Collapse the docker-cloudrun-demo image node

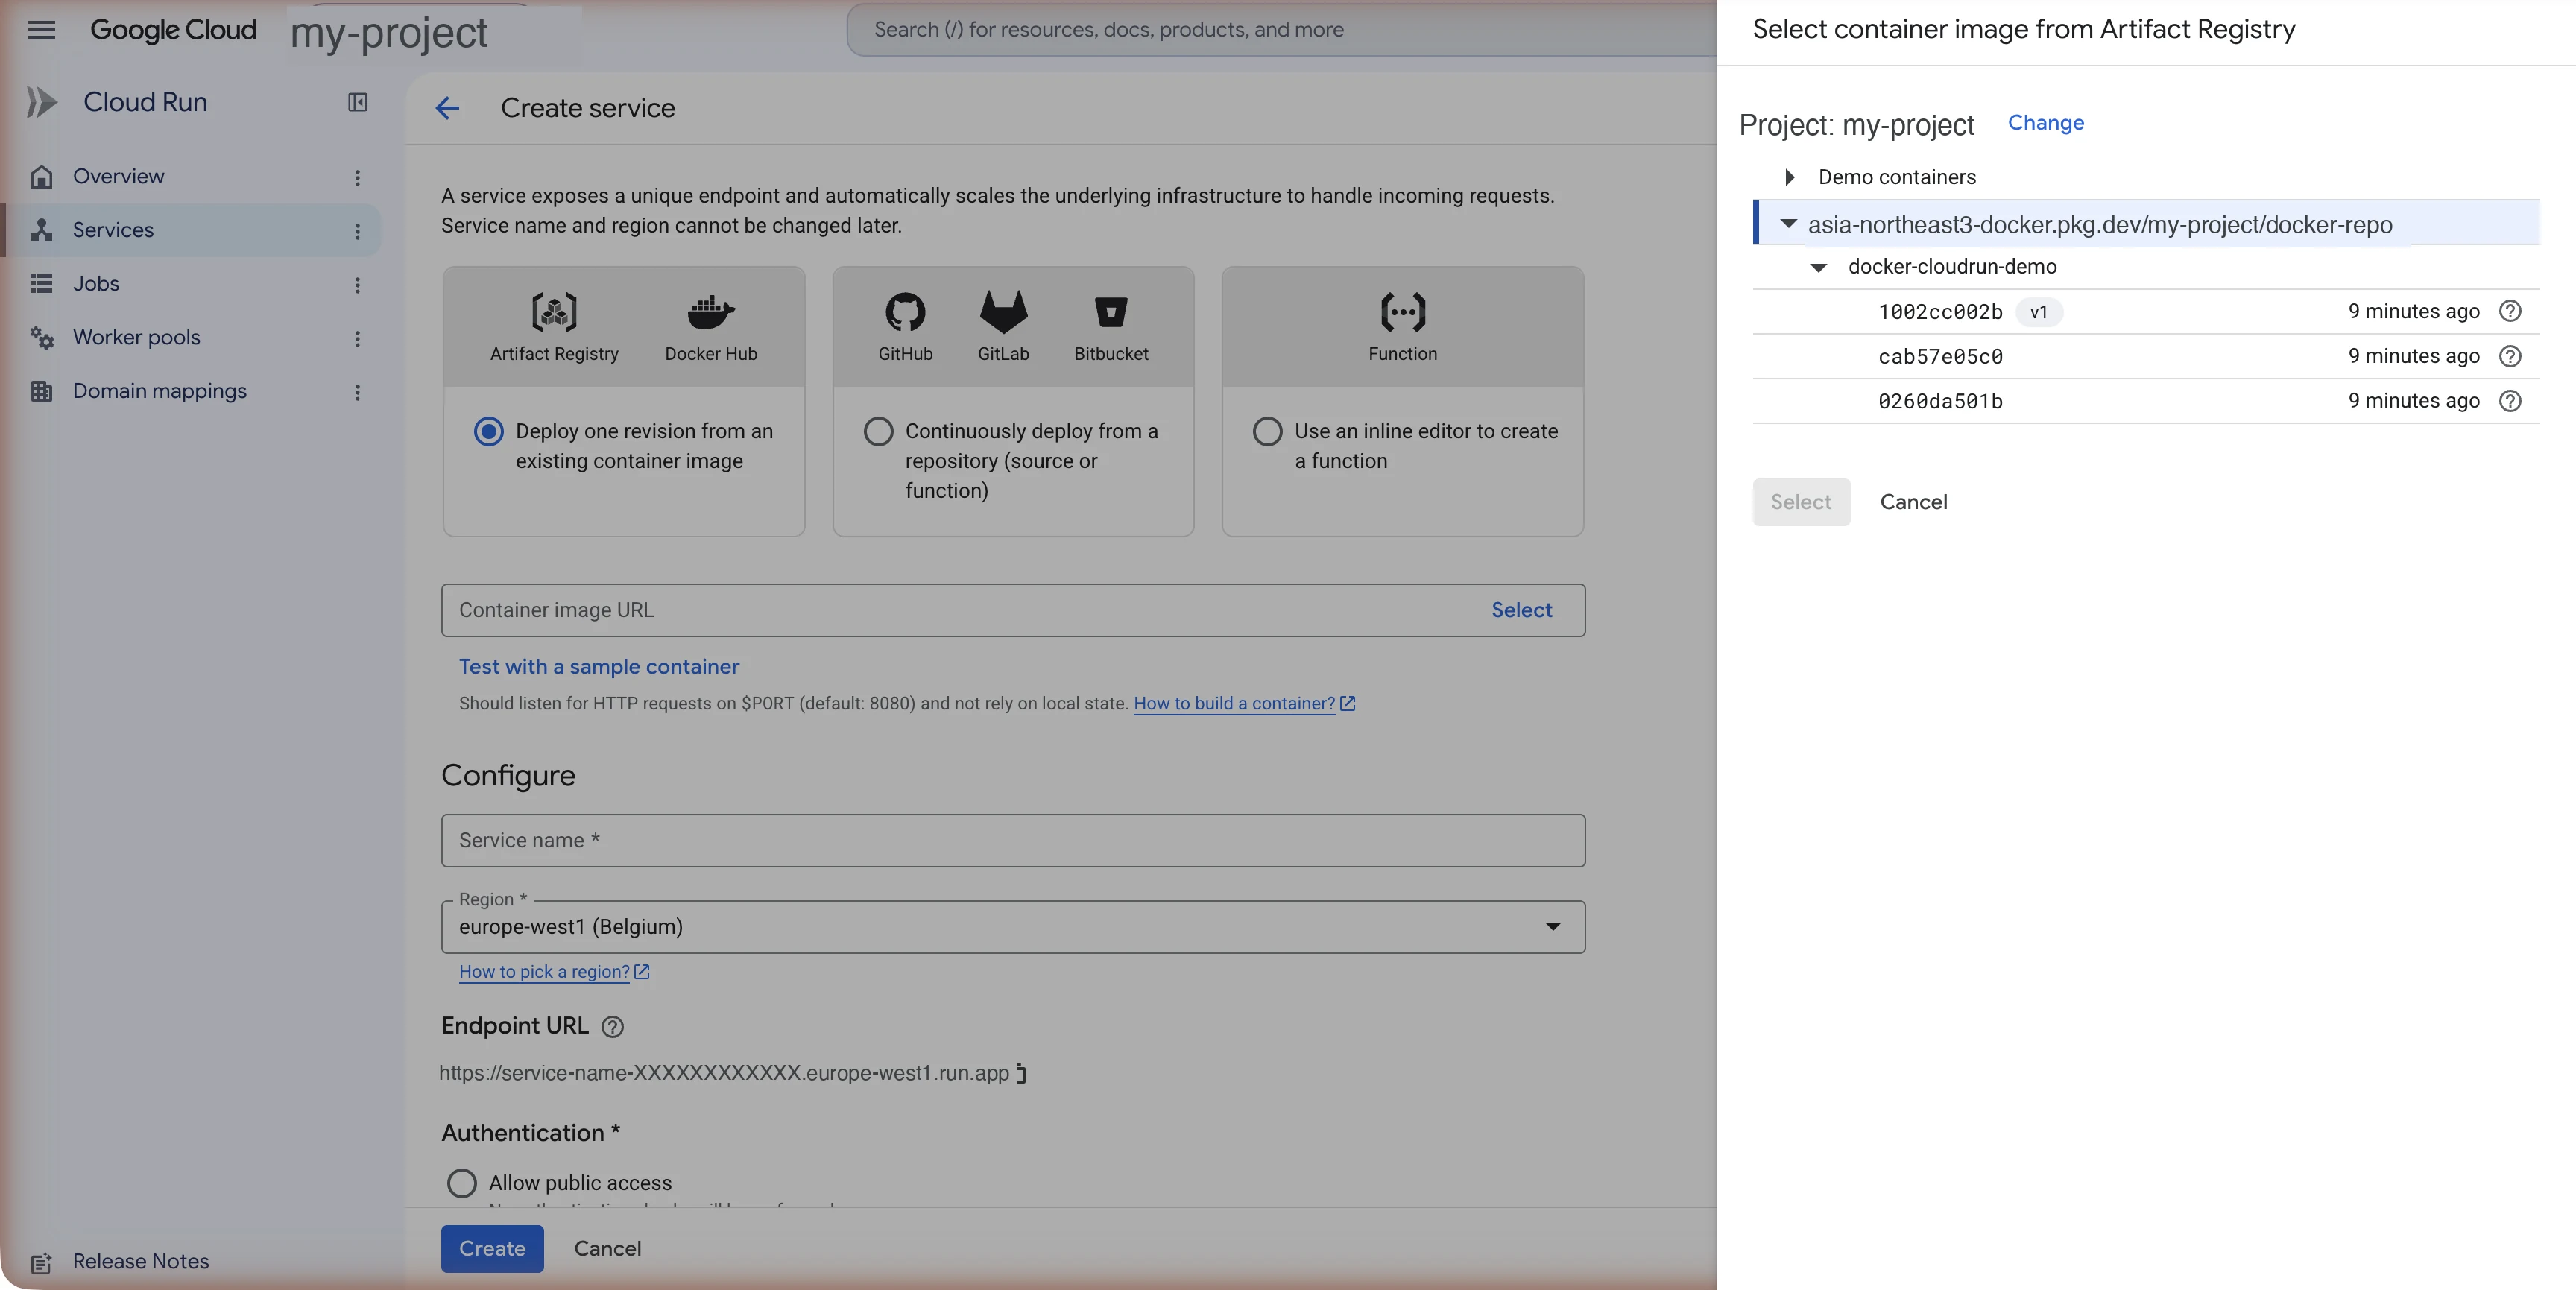(1819, 267)
